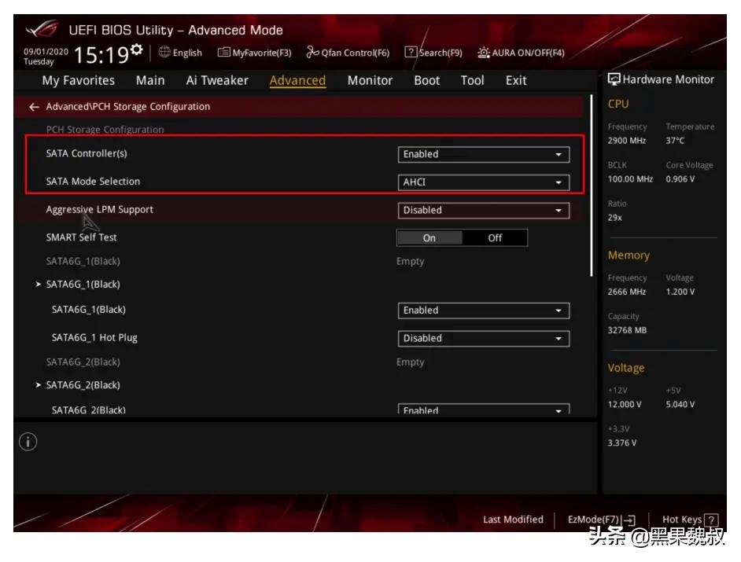Collapse SATA6G_1(Black) submenu arrow
This screenshot has height=562, width=741.
tap(39, 285)
